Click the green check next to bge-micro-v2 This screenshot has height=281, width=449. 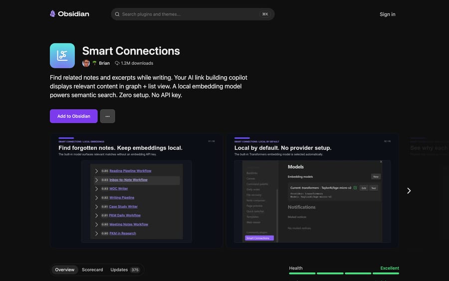click(x=355, y=188)
